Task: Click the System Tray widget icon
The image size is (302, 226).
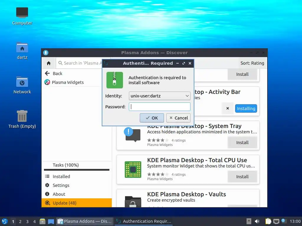Action: 132,135
